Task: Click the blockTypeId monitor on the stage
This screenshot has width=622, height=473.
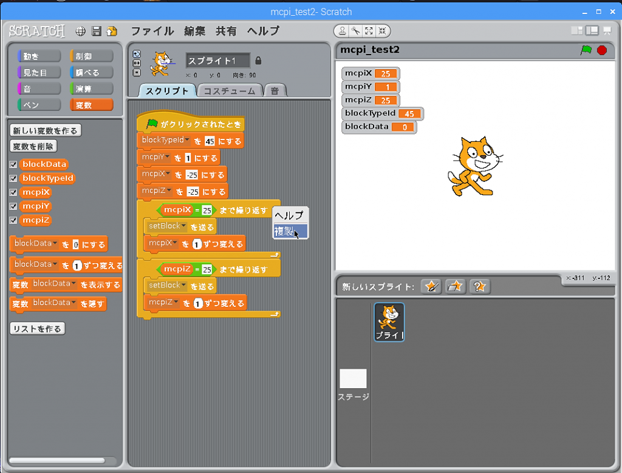Action: click(383, 113)
